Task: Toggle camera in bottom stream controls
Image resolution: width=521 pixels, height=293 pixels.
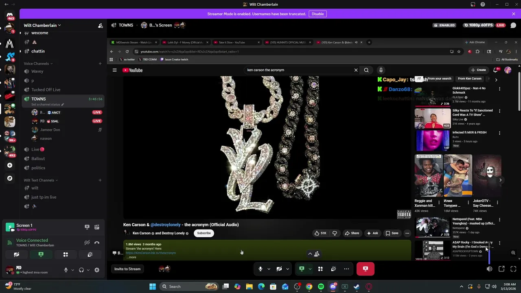Action: 279,269
